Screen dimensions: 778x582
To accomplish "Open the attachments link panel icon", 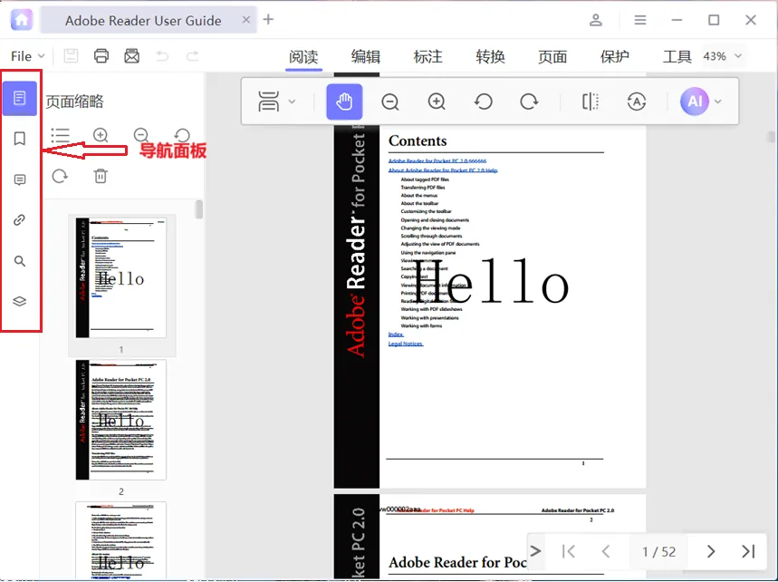I will 20,220.
